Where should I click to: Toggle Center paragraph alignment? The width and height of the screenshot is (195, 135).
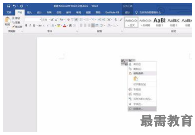coord(85,26)
